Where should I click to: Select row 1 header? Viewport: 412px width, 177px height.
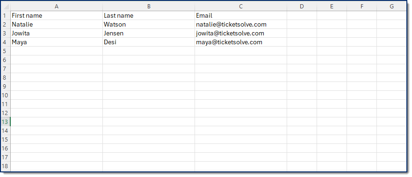tap(6, 15)
